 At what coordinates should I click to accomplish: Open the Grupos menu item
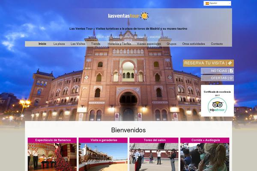(x=171, y=44)
